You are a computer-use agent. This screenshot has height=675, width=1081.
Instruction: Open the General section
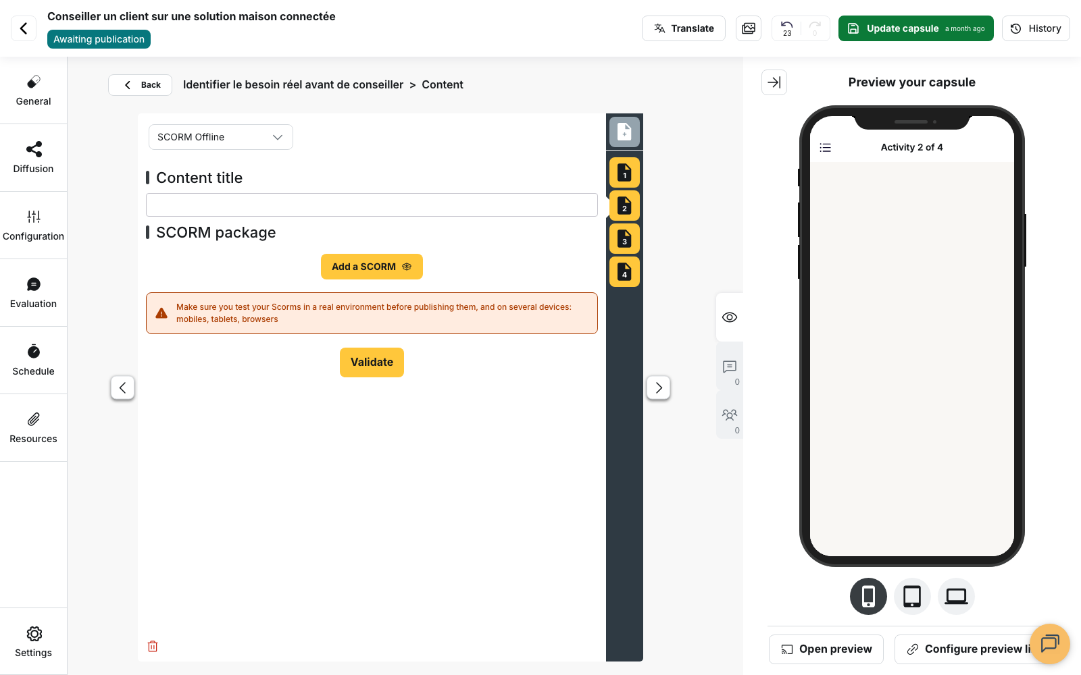tap(34, 90)
